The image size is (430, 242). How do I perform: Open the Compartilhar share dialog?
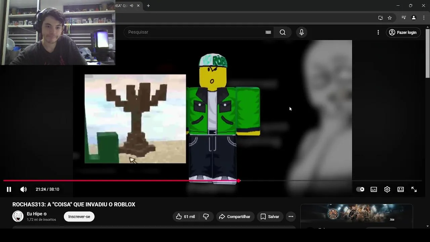235,217
